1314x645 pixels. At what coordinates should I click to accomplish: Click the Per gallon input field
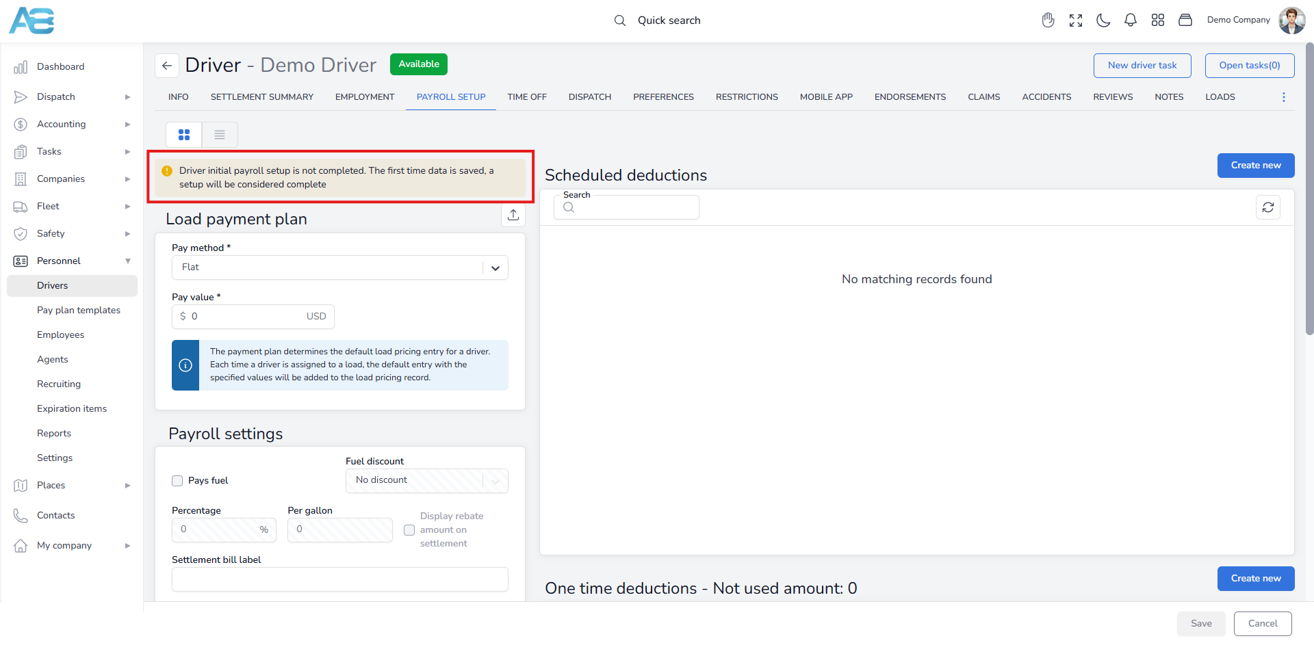339,530
